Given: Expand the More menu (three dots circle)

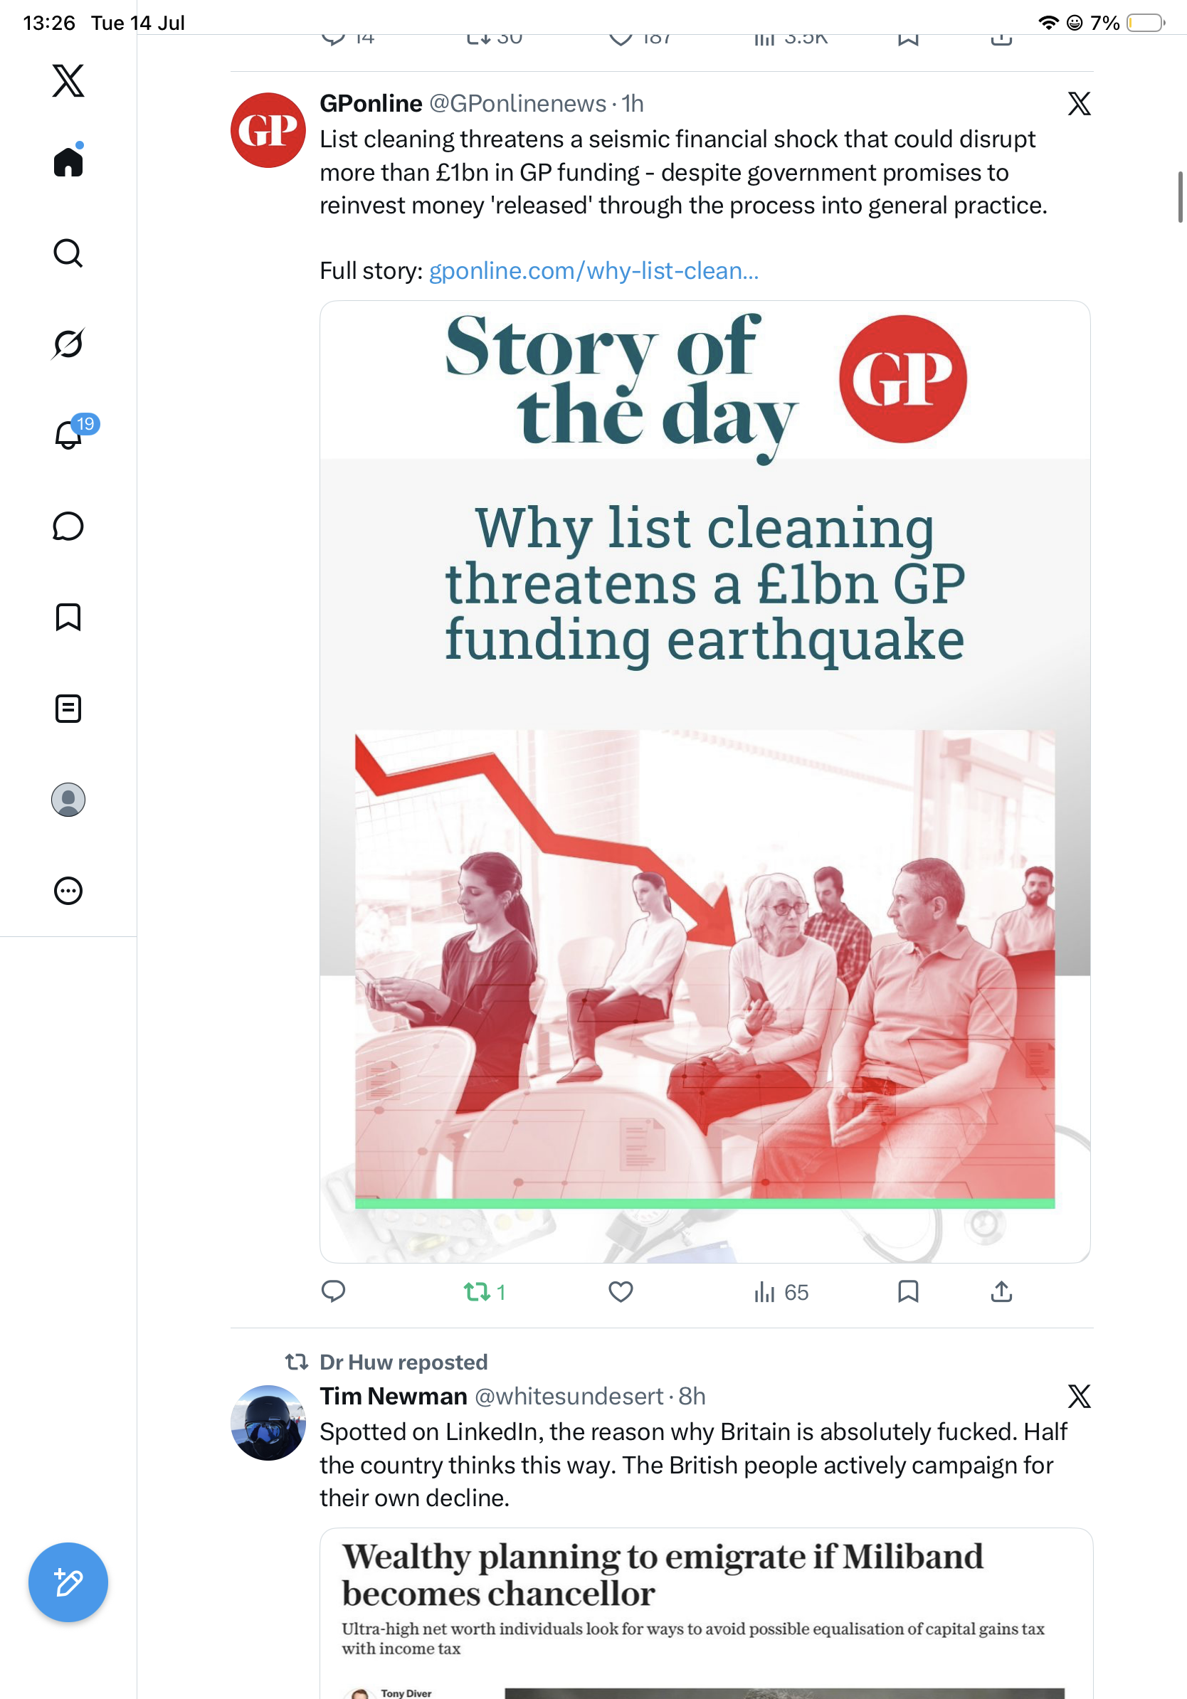Looking at the screenshot, I should 68,891.
